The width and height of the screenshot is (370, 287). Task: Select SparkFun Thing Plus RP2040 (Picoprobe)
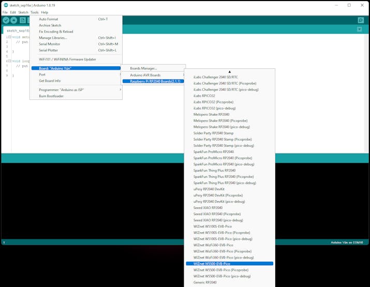click(229, 177)
